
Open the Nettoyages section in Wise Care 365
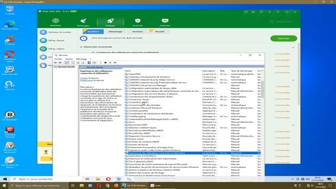(83, 22)
